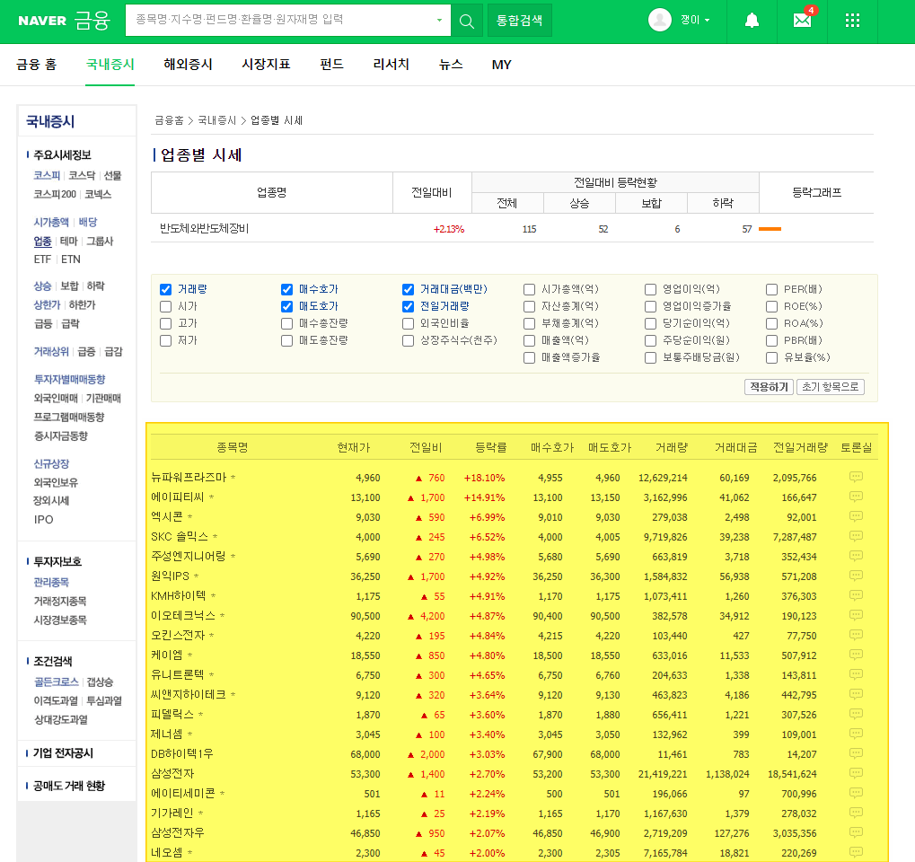Go to 금융 홈 tab
The image size is (915, 862).
pos(36,65)
